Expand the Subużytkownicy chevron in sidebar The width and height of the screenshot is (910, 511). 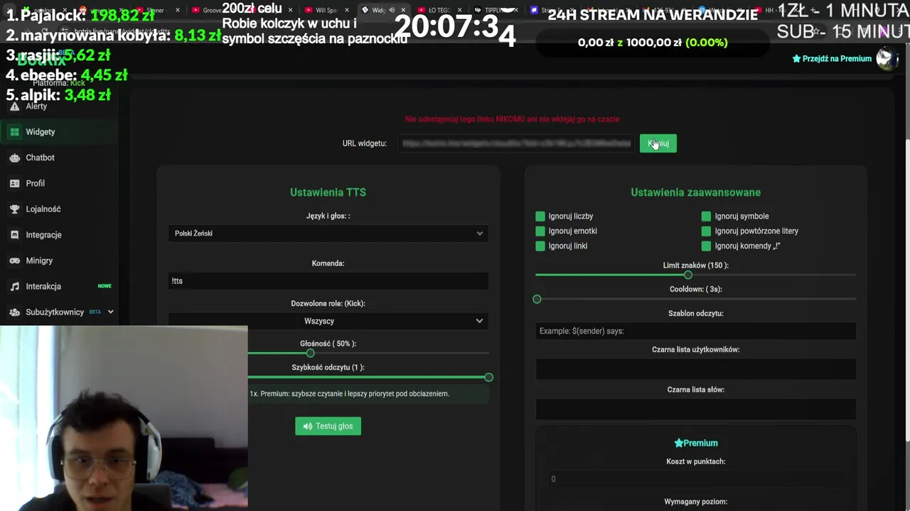[x=110, y=312]
